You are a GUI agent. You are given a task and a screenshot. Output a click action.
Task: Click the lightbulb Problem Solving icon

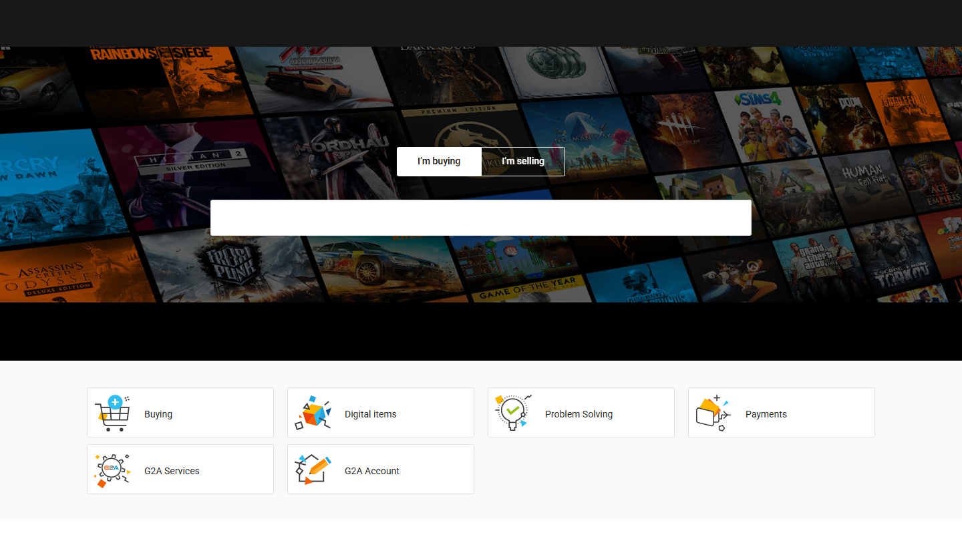[x=513, y=413]
